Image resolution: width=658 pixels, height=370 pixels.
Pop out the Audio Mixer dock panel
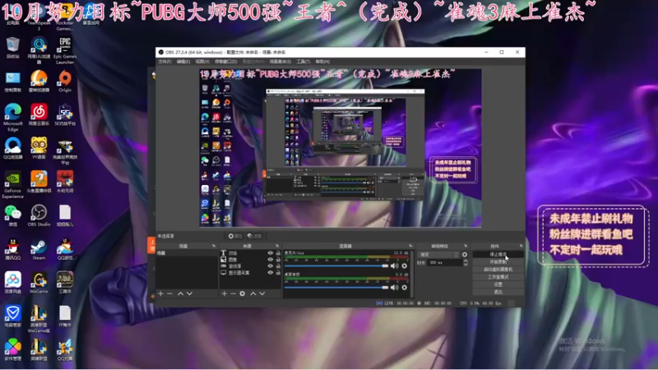click(x=410, y=246)
